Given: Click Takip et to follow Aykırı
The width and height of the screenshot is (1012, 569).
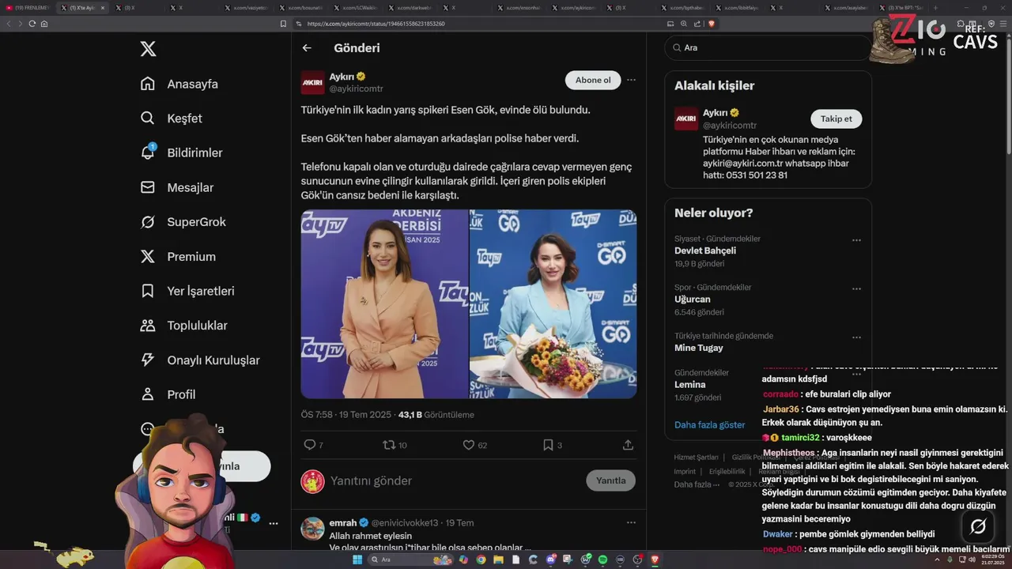Looking at the screenshot, I should (836, 119).
